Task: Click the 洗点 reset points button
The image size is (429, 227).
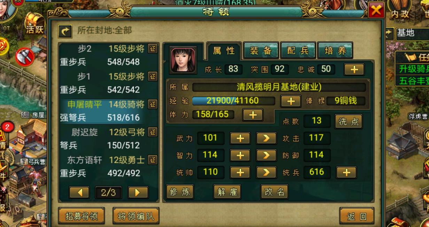Action: pos(348,121)
